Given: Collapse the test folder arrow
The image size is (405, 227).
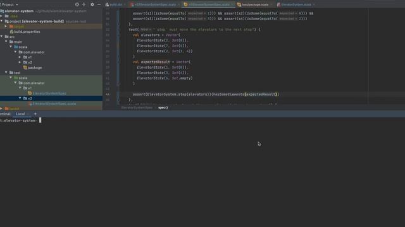Looking at the screenshot, I should point(6,73).
